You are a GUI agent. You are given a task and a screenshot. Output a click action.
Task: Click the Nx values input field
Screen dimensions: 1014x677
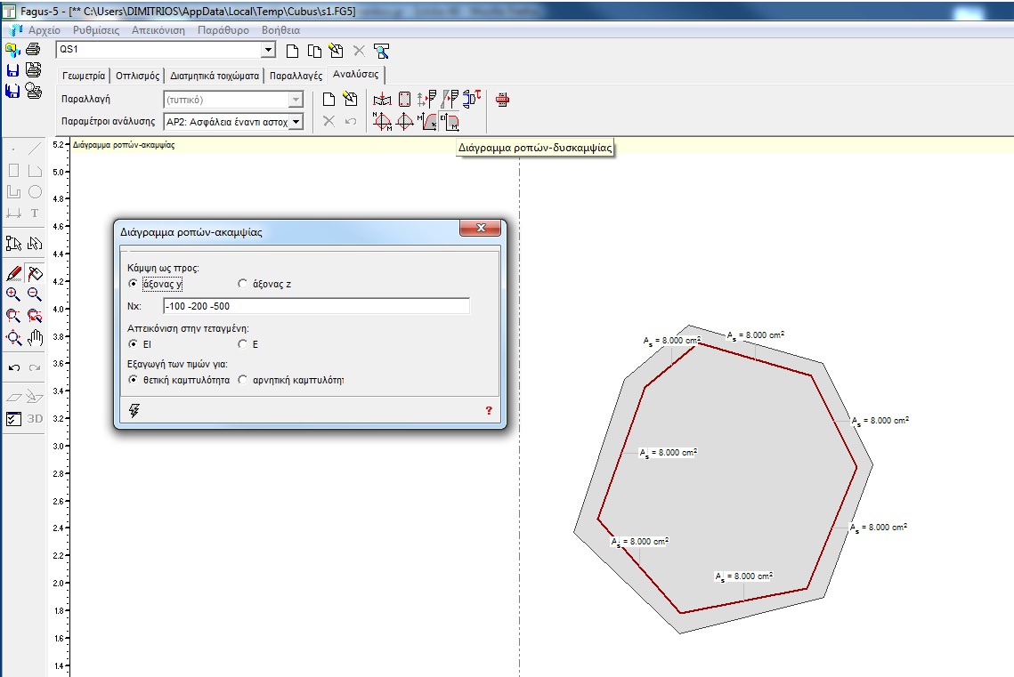(316, 307)
